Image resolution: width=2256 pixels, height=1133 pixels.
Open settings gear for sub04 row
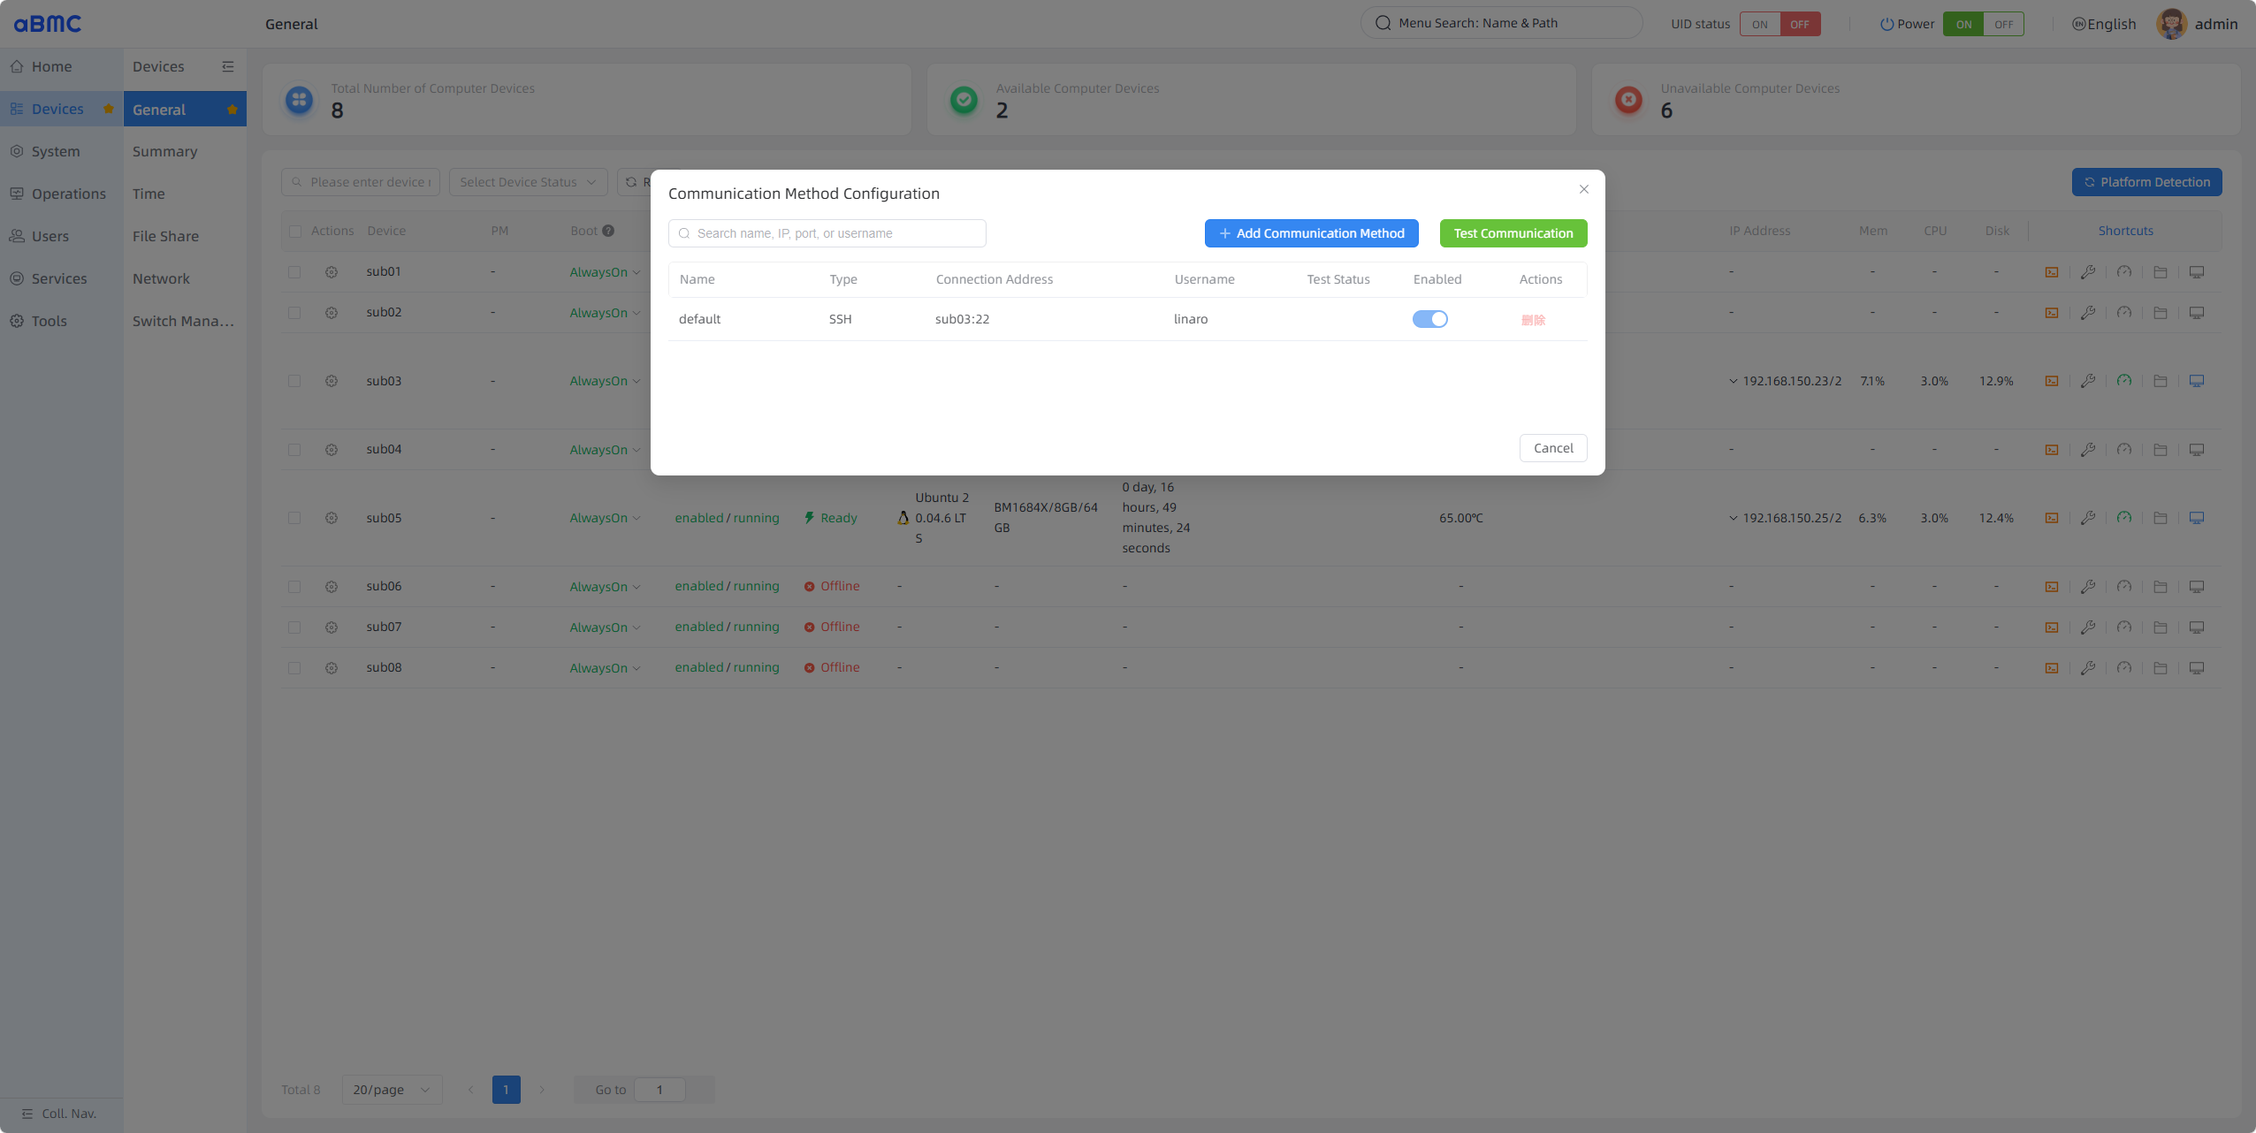coord(332,450)
